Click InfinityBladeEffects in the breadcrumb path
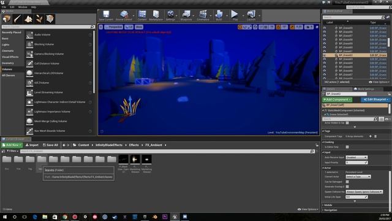 click(x=109, y=145)
